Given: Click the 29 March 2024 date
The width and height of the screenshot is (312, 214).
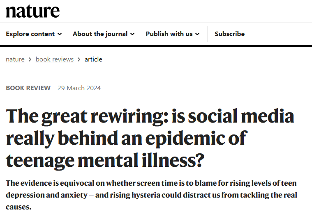Looking at the screenshot, I should click(79, 88).
